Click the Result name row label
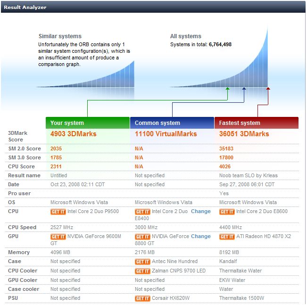The width and height of the screenshot is (307, 305). pyautogui.click(x=24, y=176)
